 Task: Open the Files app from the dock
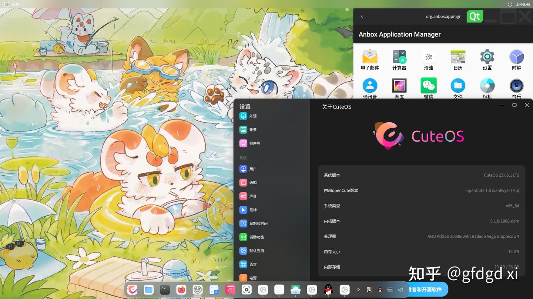tap(148, 289)
